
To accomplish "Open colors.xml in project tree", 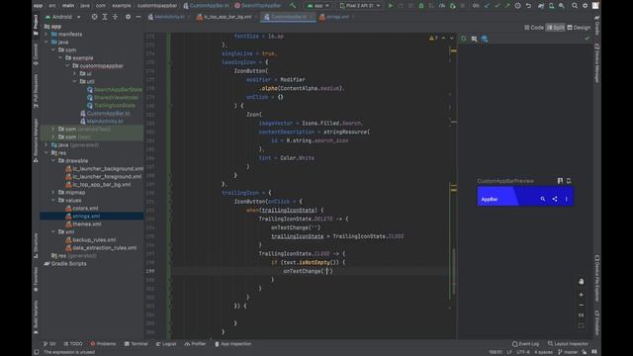I will tap(85, 209).
